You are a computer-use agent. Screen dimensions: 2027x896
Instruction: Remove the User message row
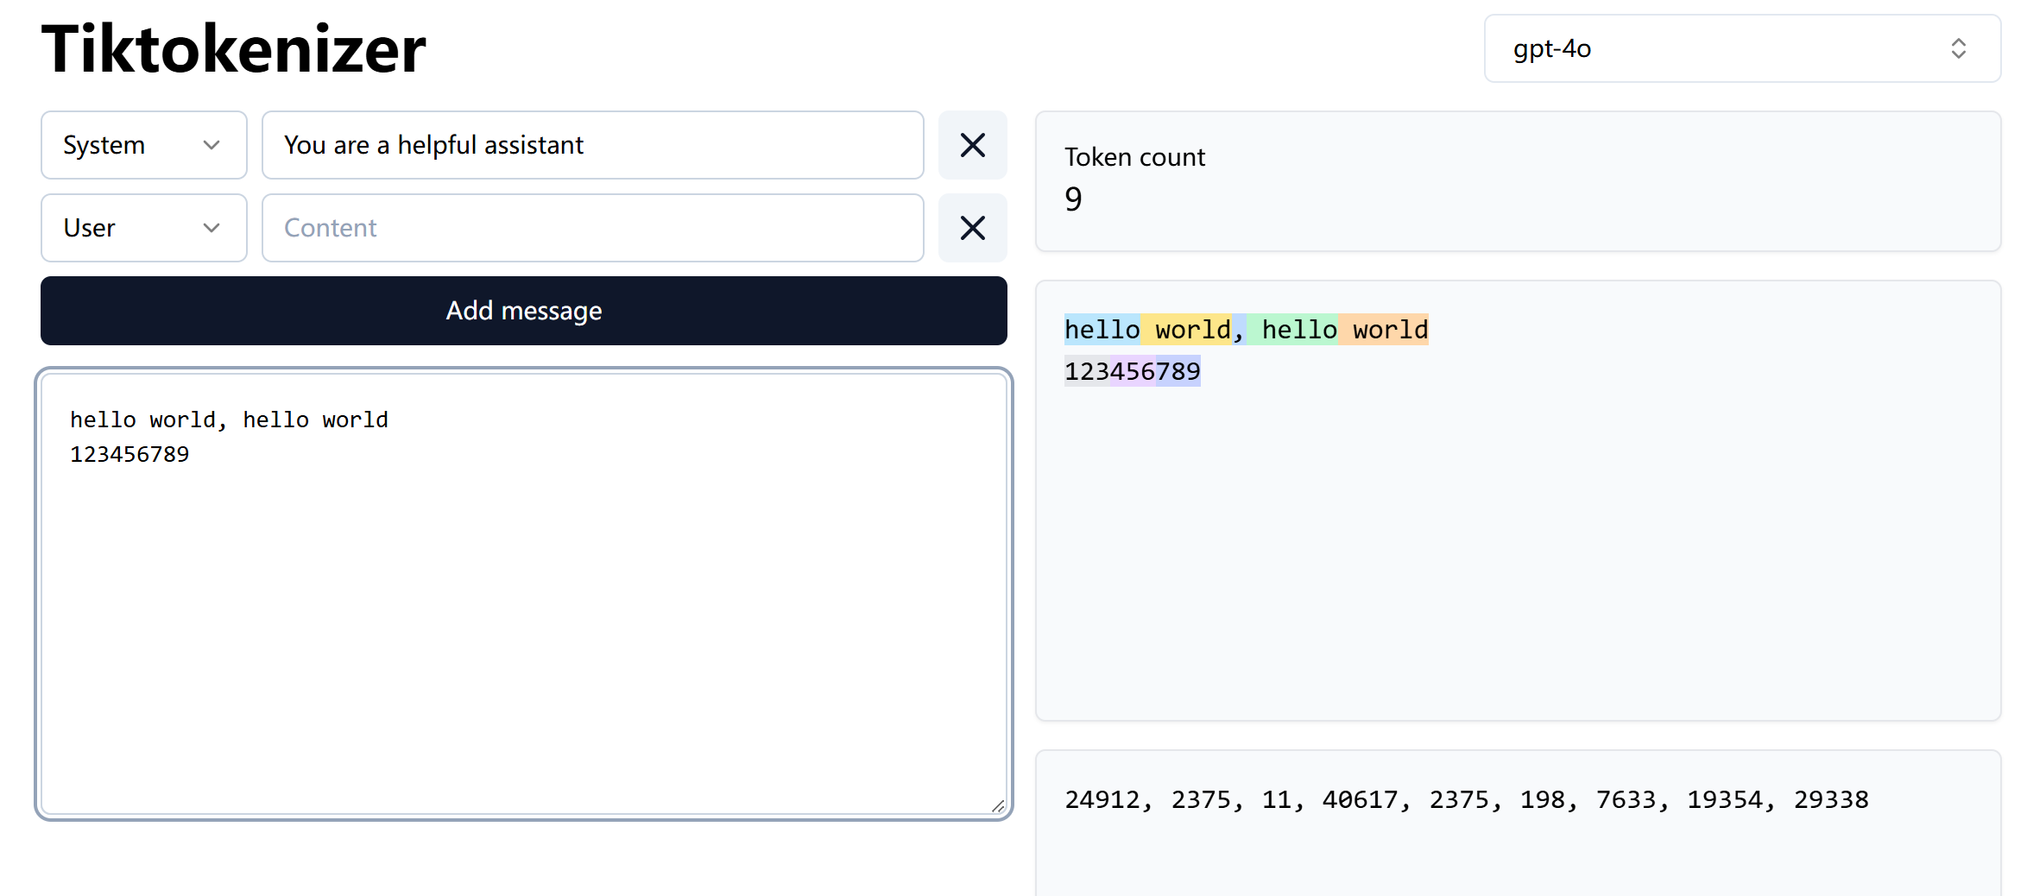pyautogui.click(x=972, y=228)
